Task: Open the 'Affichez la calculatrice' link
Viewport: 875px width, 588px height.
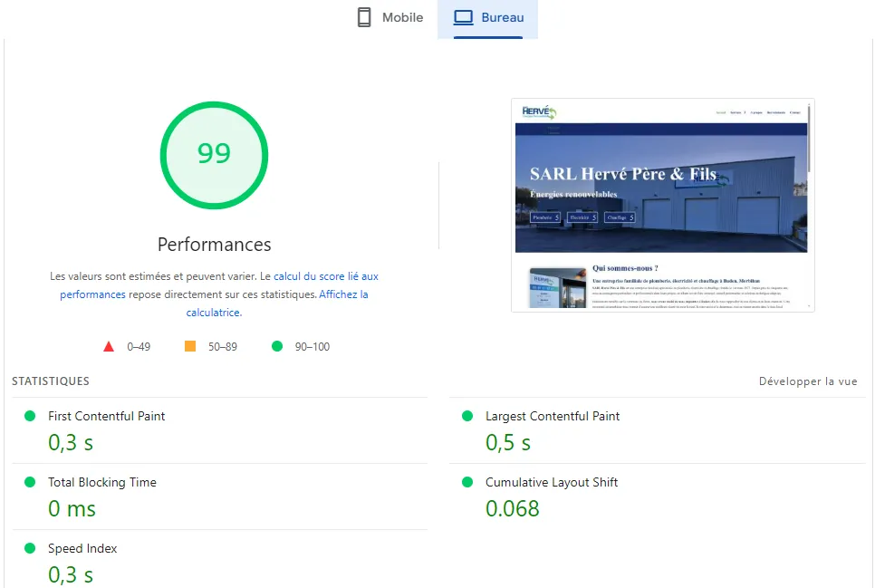Action: pyautogui.click(x=277, y=304)
